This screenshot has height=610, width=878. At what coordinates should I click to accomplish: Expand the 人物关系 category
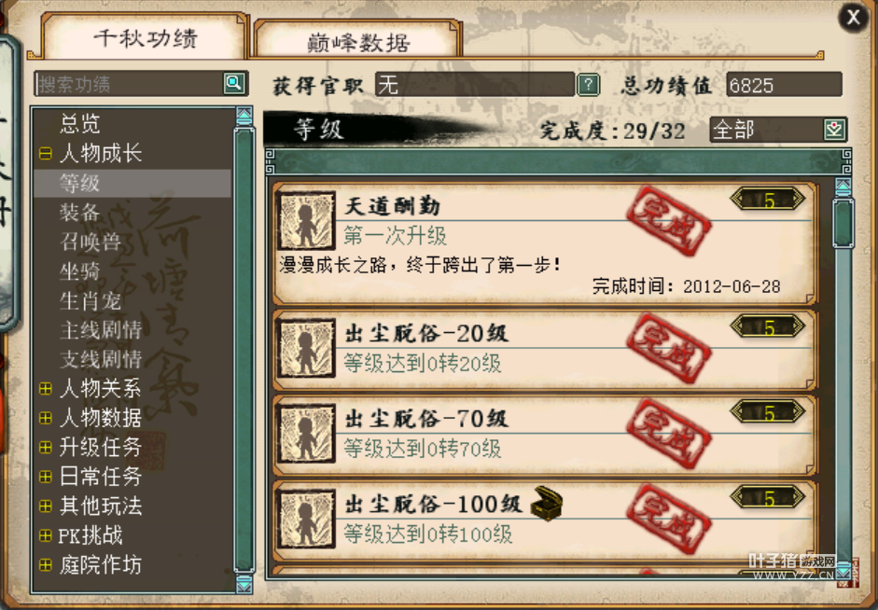[x=46, y=388]
